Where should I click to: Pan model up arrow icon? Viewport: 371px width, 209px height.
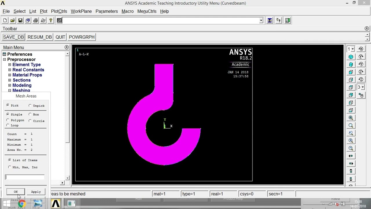tap(351, 171)
